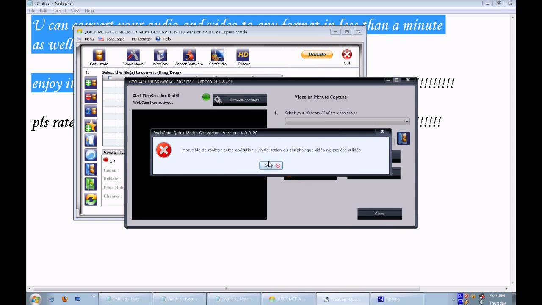Click the green film sidebar icon

coord(91,184)
